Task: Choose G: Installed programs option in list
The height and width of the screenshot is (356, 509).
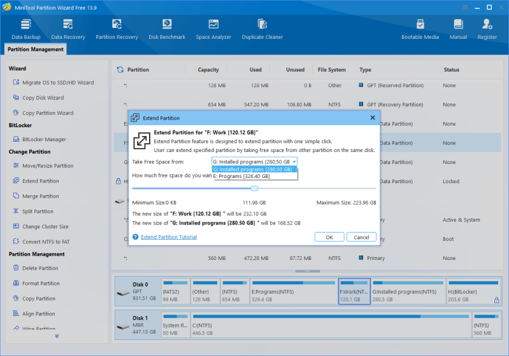Action: (x=254, y=169)
